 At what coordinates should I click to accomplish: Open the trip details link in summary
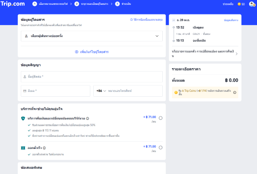pyautogui.click(x=231, y=20)
